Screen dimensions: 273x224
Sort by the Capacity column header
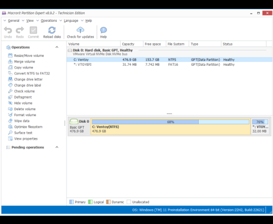(x=132, y=44)
